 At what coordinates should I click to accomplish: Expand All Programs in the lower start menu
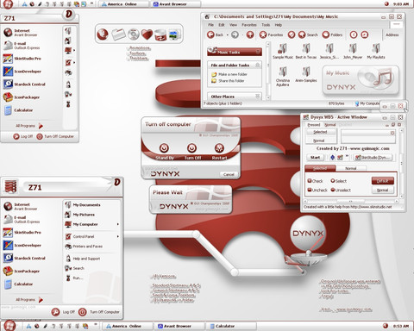click(29, 300)
